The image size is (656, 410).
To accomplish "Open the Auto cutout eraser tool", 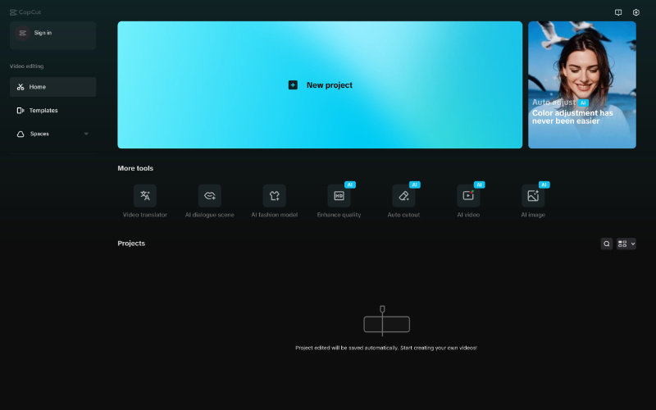I will pos(403,195).
